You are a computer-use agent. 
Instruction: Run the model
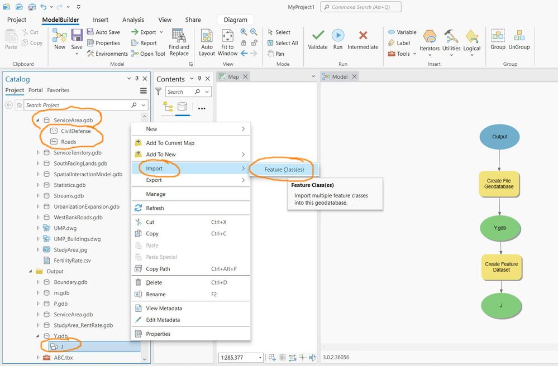coord(338,39)
